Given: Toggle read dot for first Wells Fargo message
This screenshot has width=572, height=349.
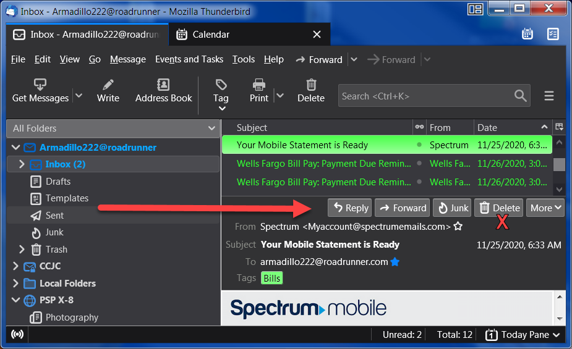Looking at the screenshot, I should coord(419,163).
